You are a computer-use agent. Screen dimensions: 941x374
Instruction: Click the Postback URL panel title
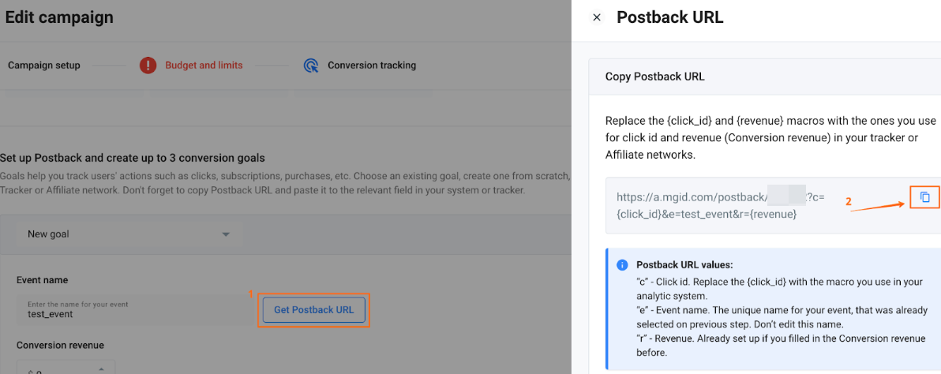click(x=669, y=17)
